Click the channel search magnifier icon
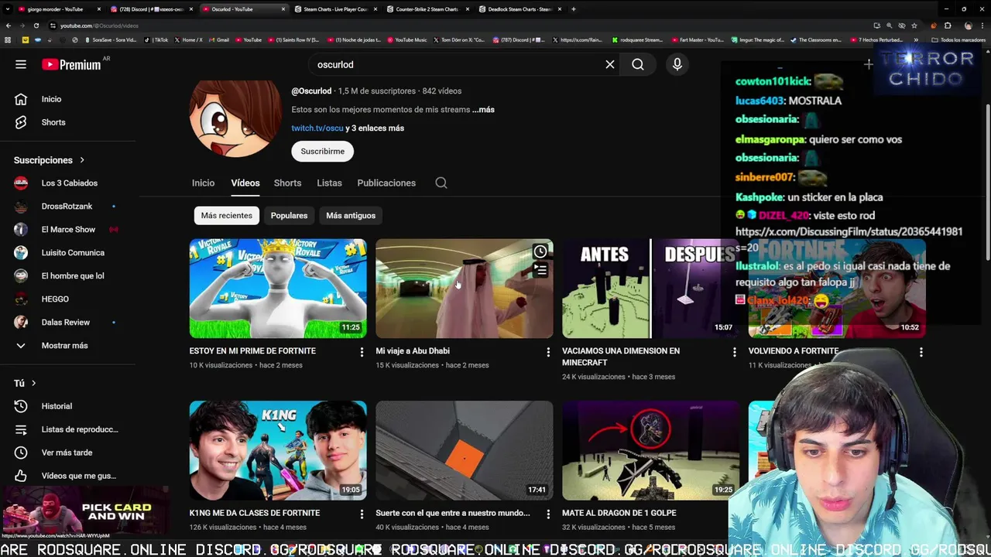 coord(441,183)
